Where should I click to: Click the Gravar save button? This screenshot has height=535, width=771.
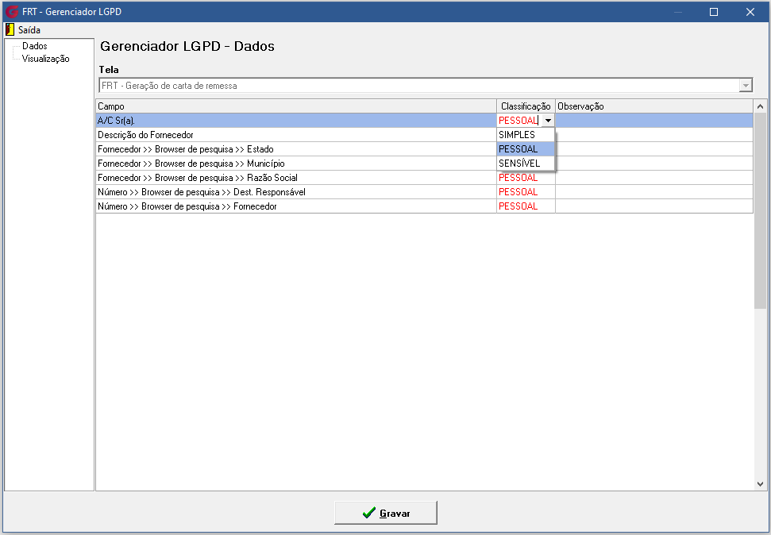coord(386,513)
